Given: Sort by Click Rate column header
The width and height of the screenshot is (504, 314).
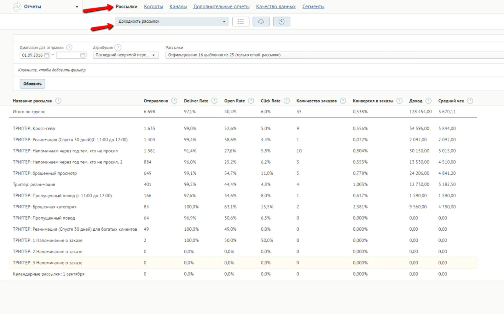Looking at the screenshot, I should pos(270,101).
